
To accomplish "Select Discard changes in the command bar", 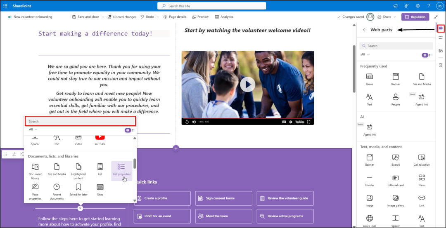I will tap(122, 17).
